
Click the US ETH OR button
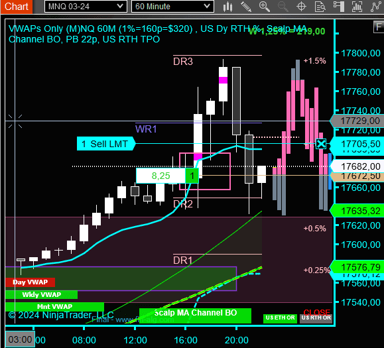(280, 319)
